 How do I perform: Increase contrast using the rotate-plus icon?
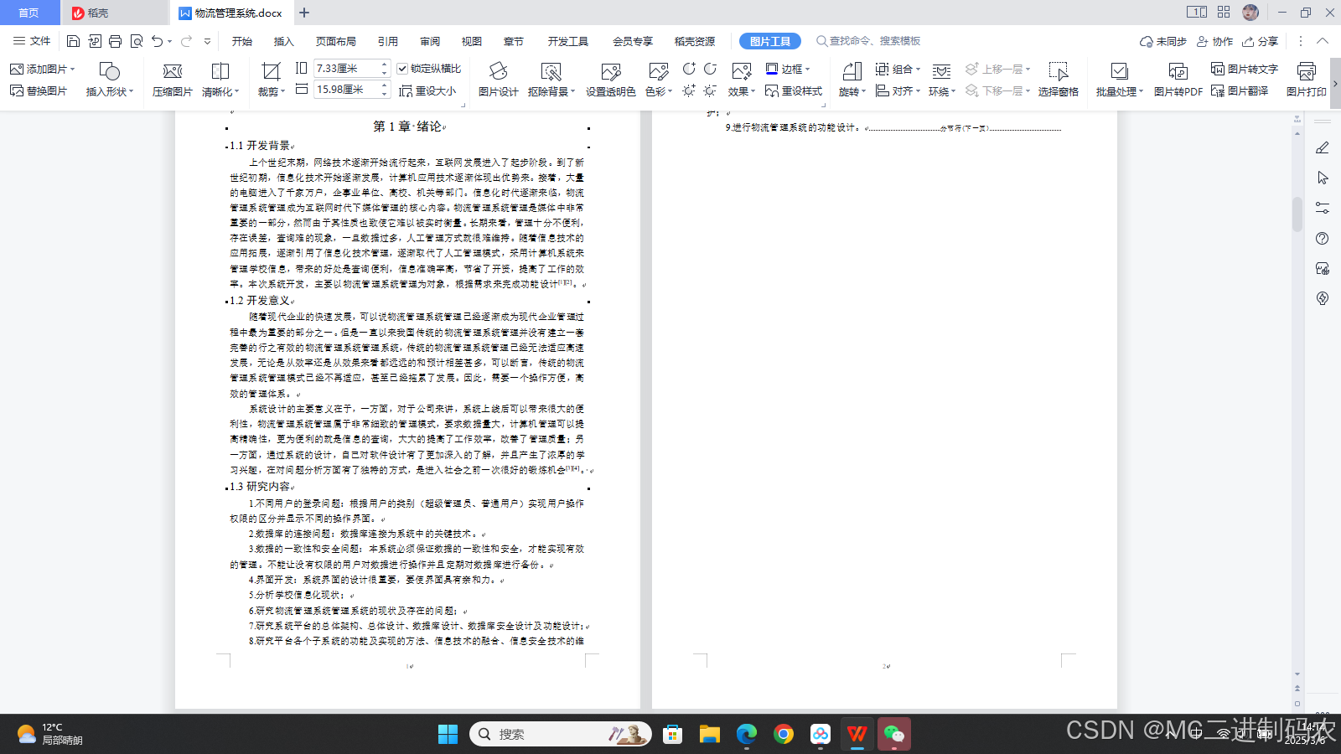pyautogui.click(x=689, y=69)
